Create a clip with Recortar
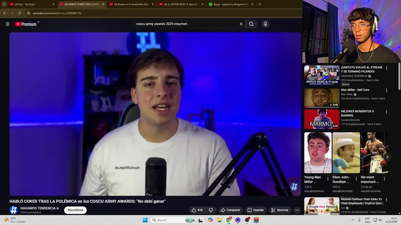 pos(280,210)
